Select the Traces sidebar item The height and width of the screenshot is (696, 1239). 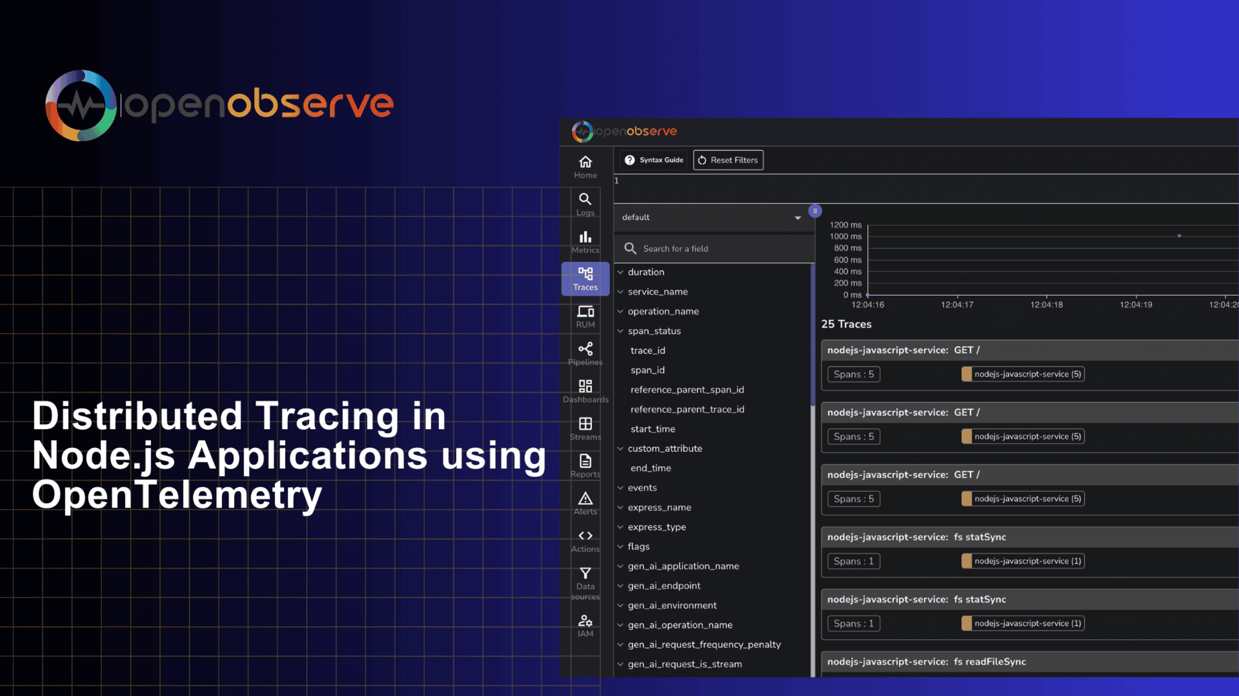(x=585, y=279)
